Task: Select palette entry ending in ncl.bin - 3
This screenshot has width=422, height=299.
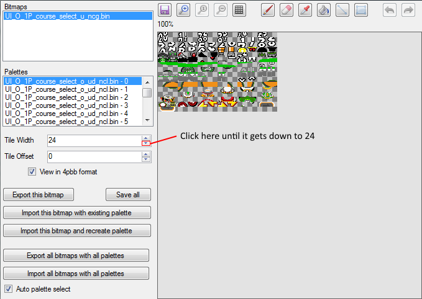Action: [67, 105]
